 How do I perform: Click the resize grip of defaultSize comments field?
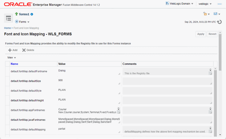(211, 84)
